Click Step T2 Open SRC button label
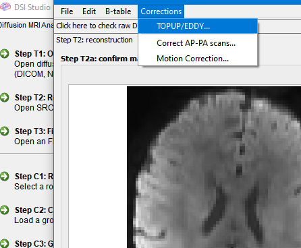The height and width of the screenshot is (248, 301). coord(34,102)
